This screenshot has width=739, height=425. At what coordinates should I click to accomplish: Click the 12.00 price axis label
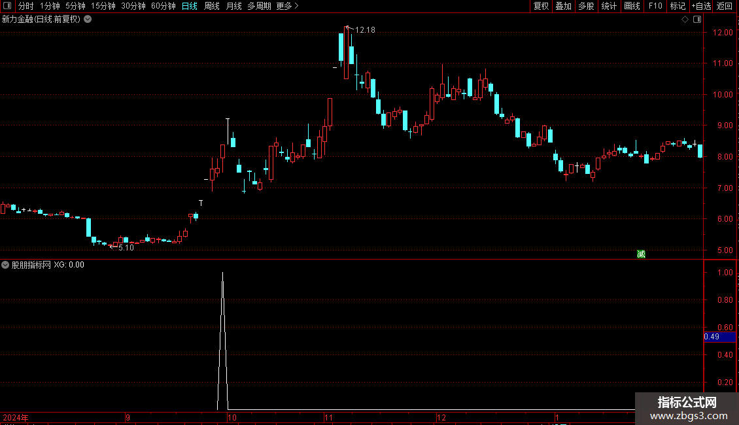click(723, 33)
